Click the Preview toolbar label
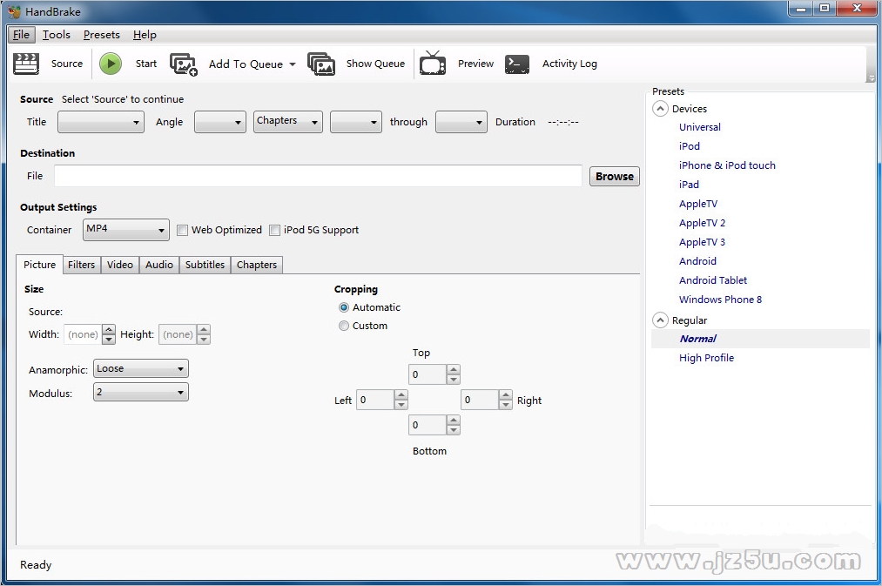The width and height of the screenshot is (882, 586). pos(475,64)
